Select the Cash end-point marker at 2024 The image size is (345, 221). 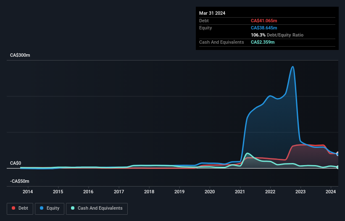click(x=338, y=167)
